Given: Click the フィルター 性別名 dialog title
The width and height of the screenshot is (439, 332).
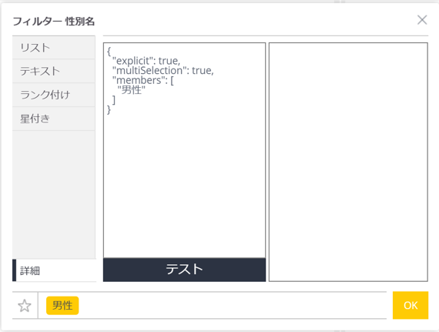Looking at the screenshot, I should coord(53,22).
